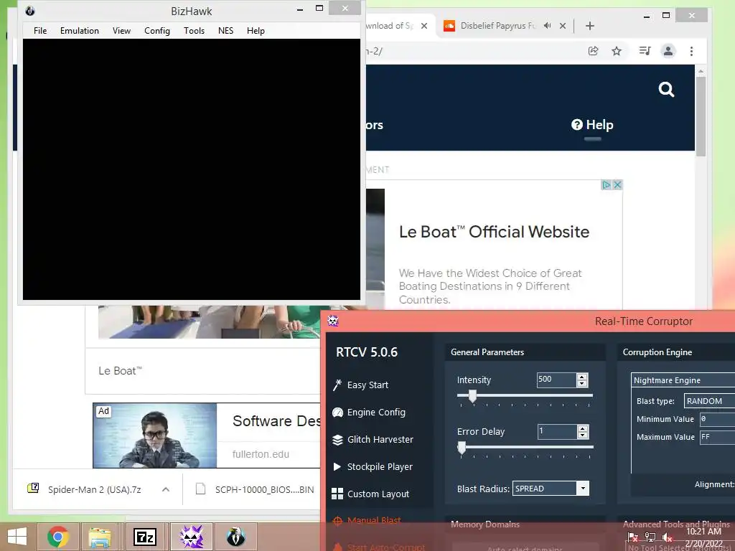
Task: Open a new Chrome tab
Action: [590, 26]
